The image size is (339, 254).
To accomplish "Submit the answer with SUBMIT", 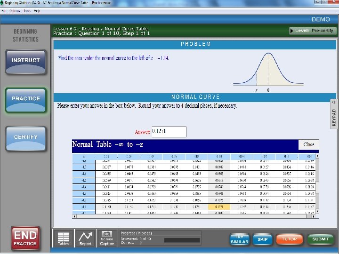I will click(x=321, y=239).
